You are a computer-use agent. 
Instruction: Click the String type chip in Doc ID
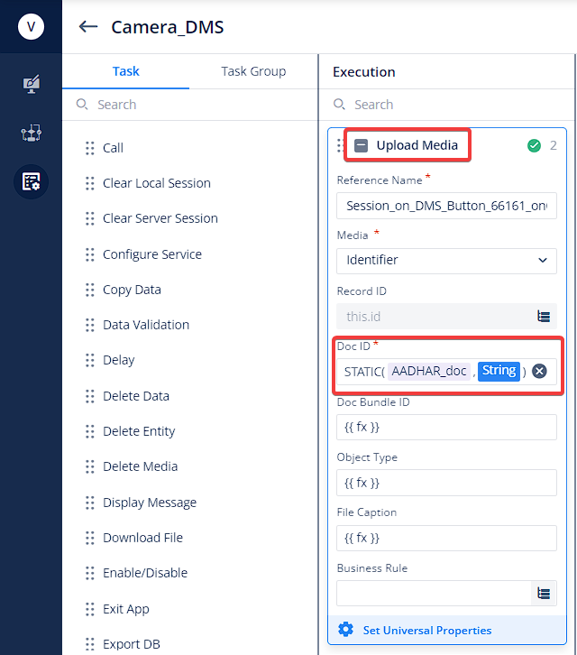pos(499,371)
